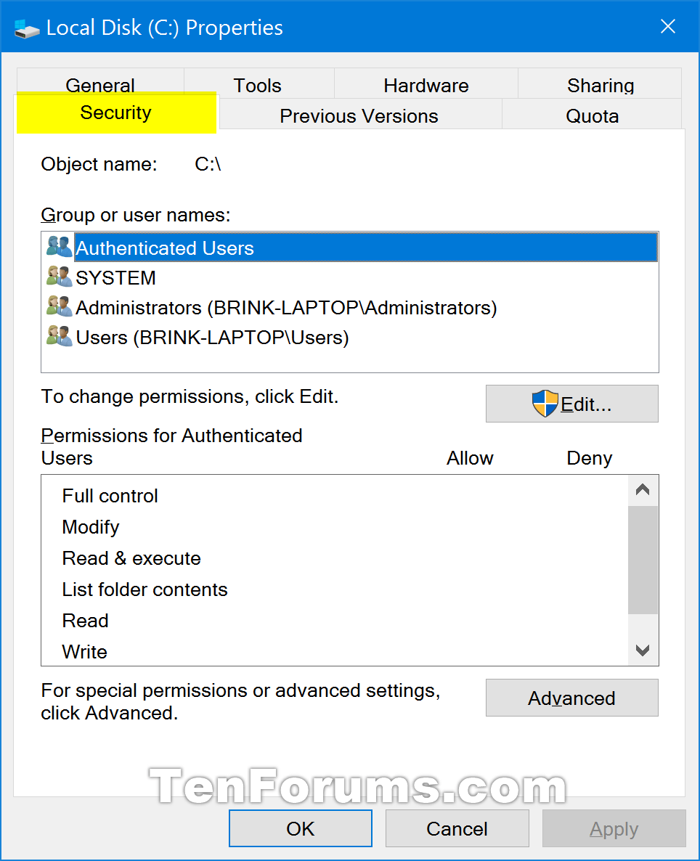700x861 pixels.
Task: Click the scroll-up arrow on the permissions list
Action: click(x=642, y=489)
